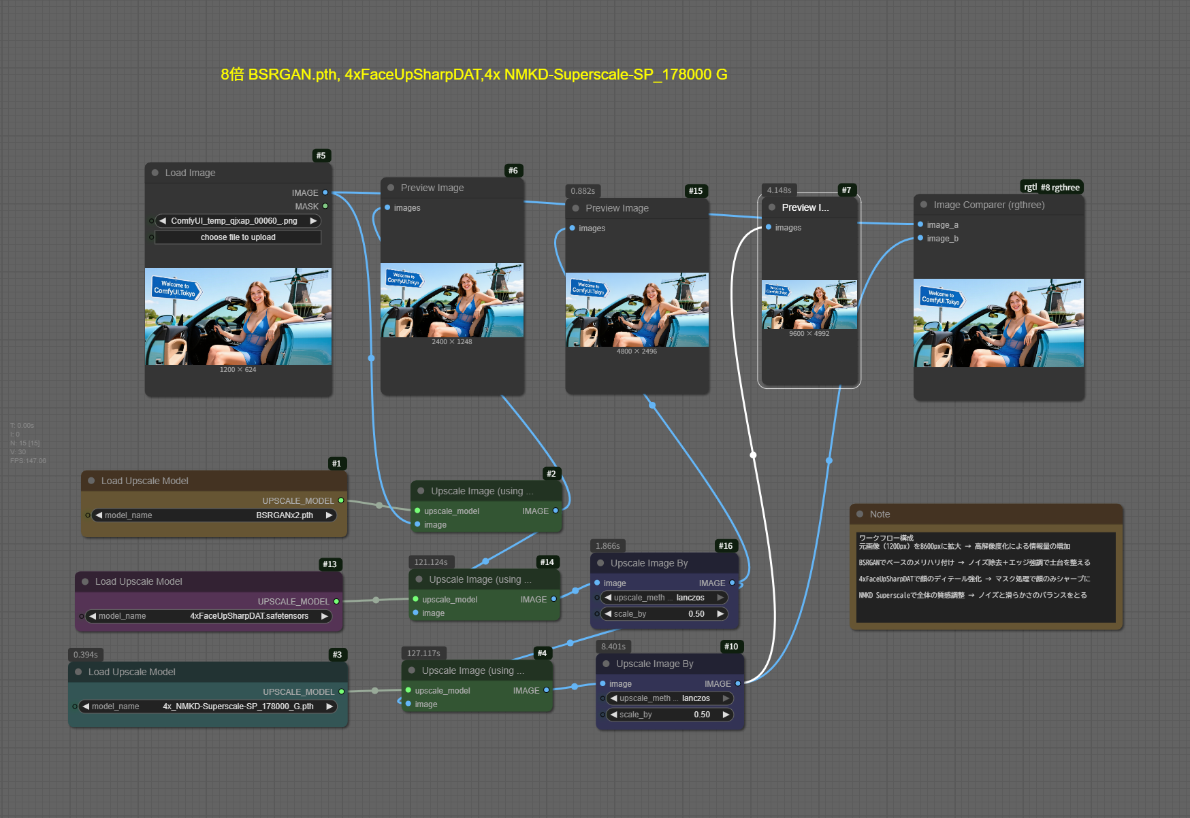The width and height of the screenshot is (1190, 818).
Task: Click the MASK output port on Load Image
Action: 325,206
